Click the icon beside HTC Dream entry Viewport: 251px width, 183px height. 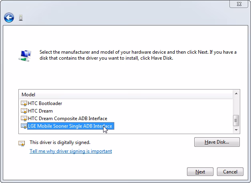(x=24, y=111)
